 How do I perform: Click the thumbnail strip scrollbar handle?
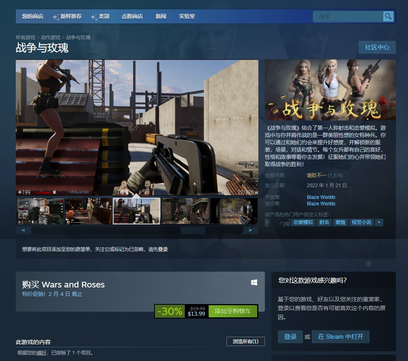193,230
